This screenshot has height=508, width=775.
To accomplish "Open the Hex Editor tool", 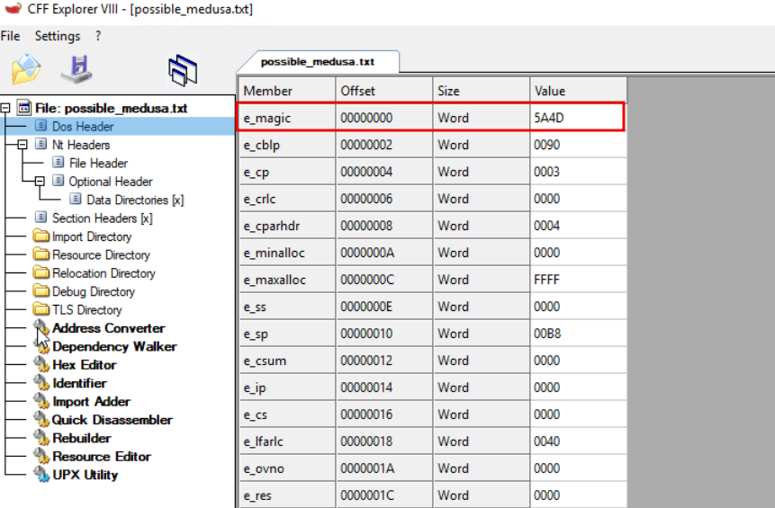I will click(84, 365).
